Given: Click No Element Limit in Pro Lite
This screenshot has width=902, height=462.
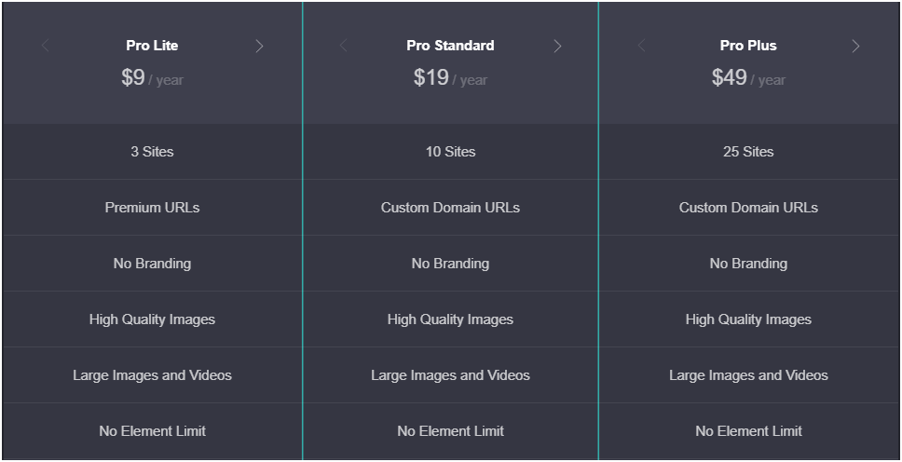Looking at the screenshot, I should (x=152, y=431).
